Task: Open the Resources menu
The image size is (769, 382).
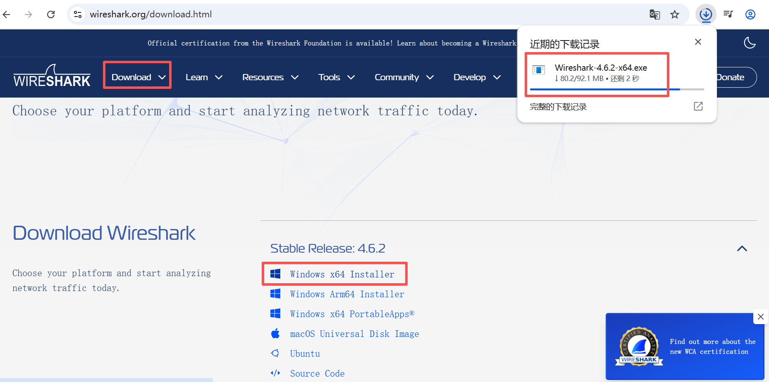Action: [x=270, y=77]
